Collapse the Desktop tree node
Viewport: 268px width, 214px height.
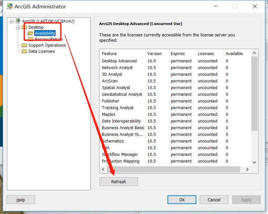point(18,27)
